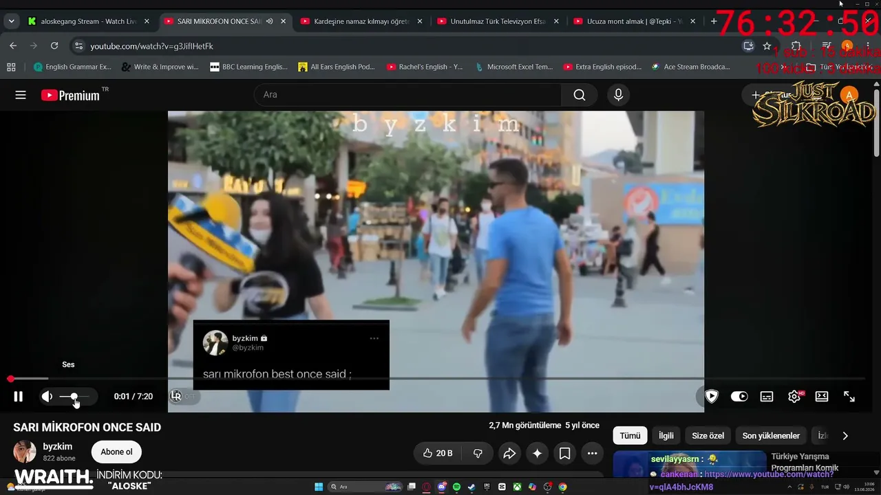Open English Grammar Ex... bookmark
The height and width of the screenshot is (495, 881).
coord(73,67)
